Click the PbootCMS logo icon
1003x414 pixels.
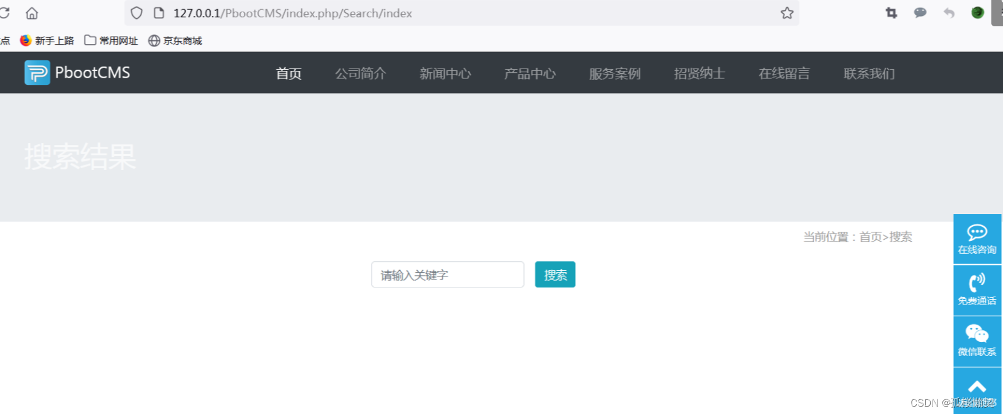[x=37, y=73]
